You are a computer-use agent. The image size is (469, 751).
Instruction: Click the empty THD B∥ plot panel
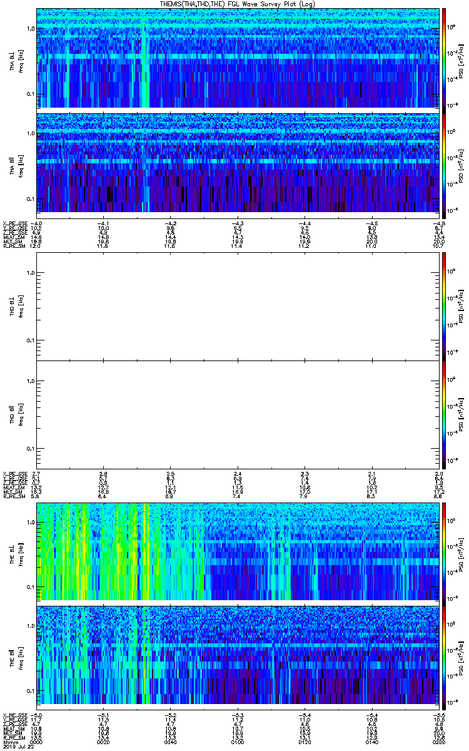coord(238,414)
